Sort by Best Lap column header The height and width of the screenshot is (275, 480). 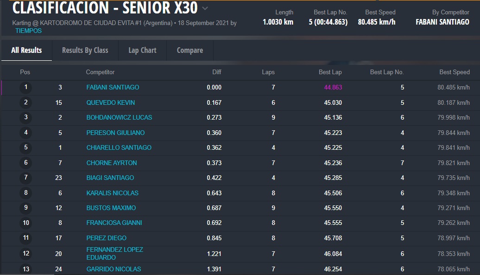(330, 72)
